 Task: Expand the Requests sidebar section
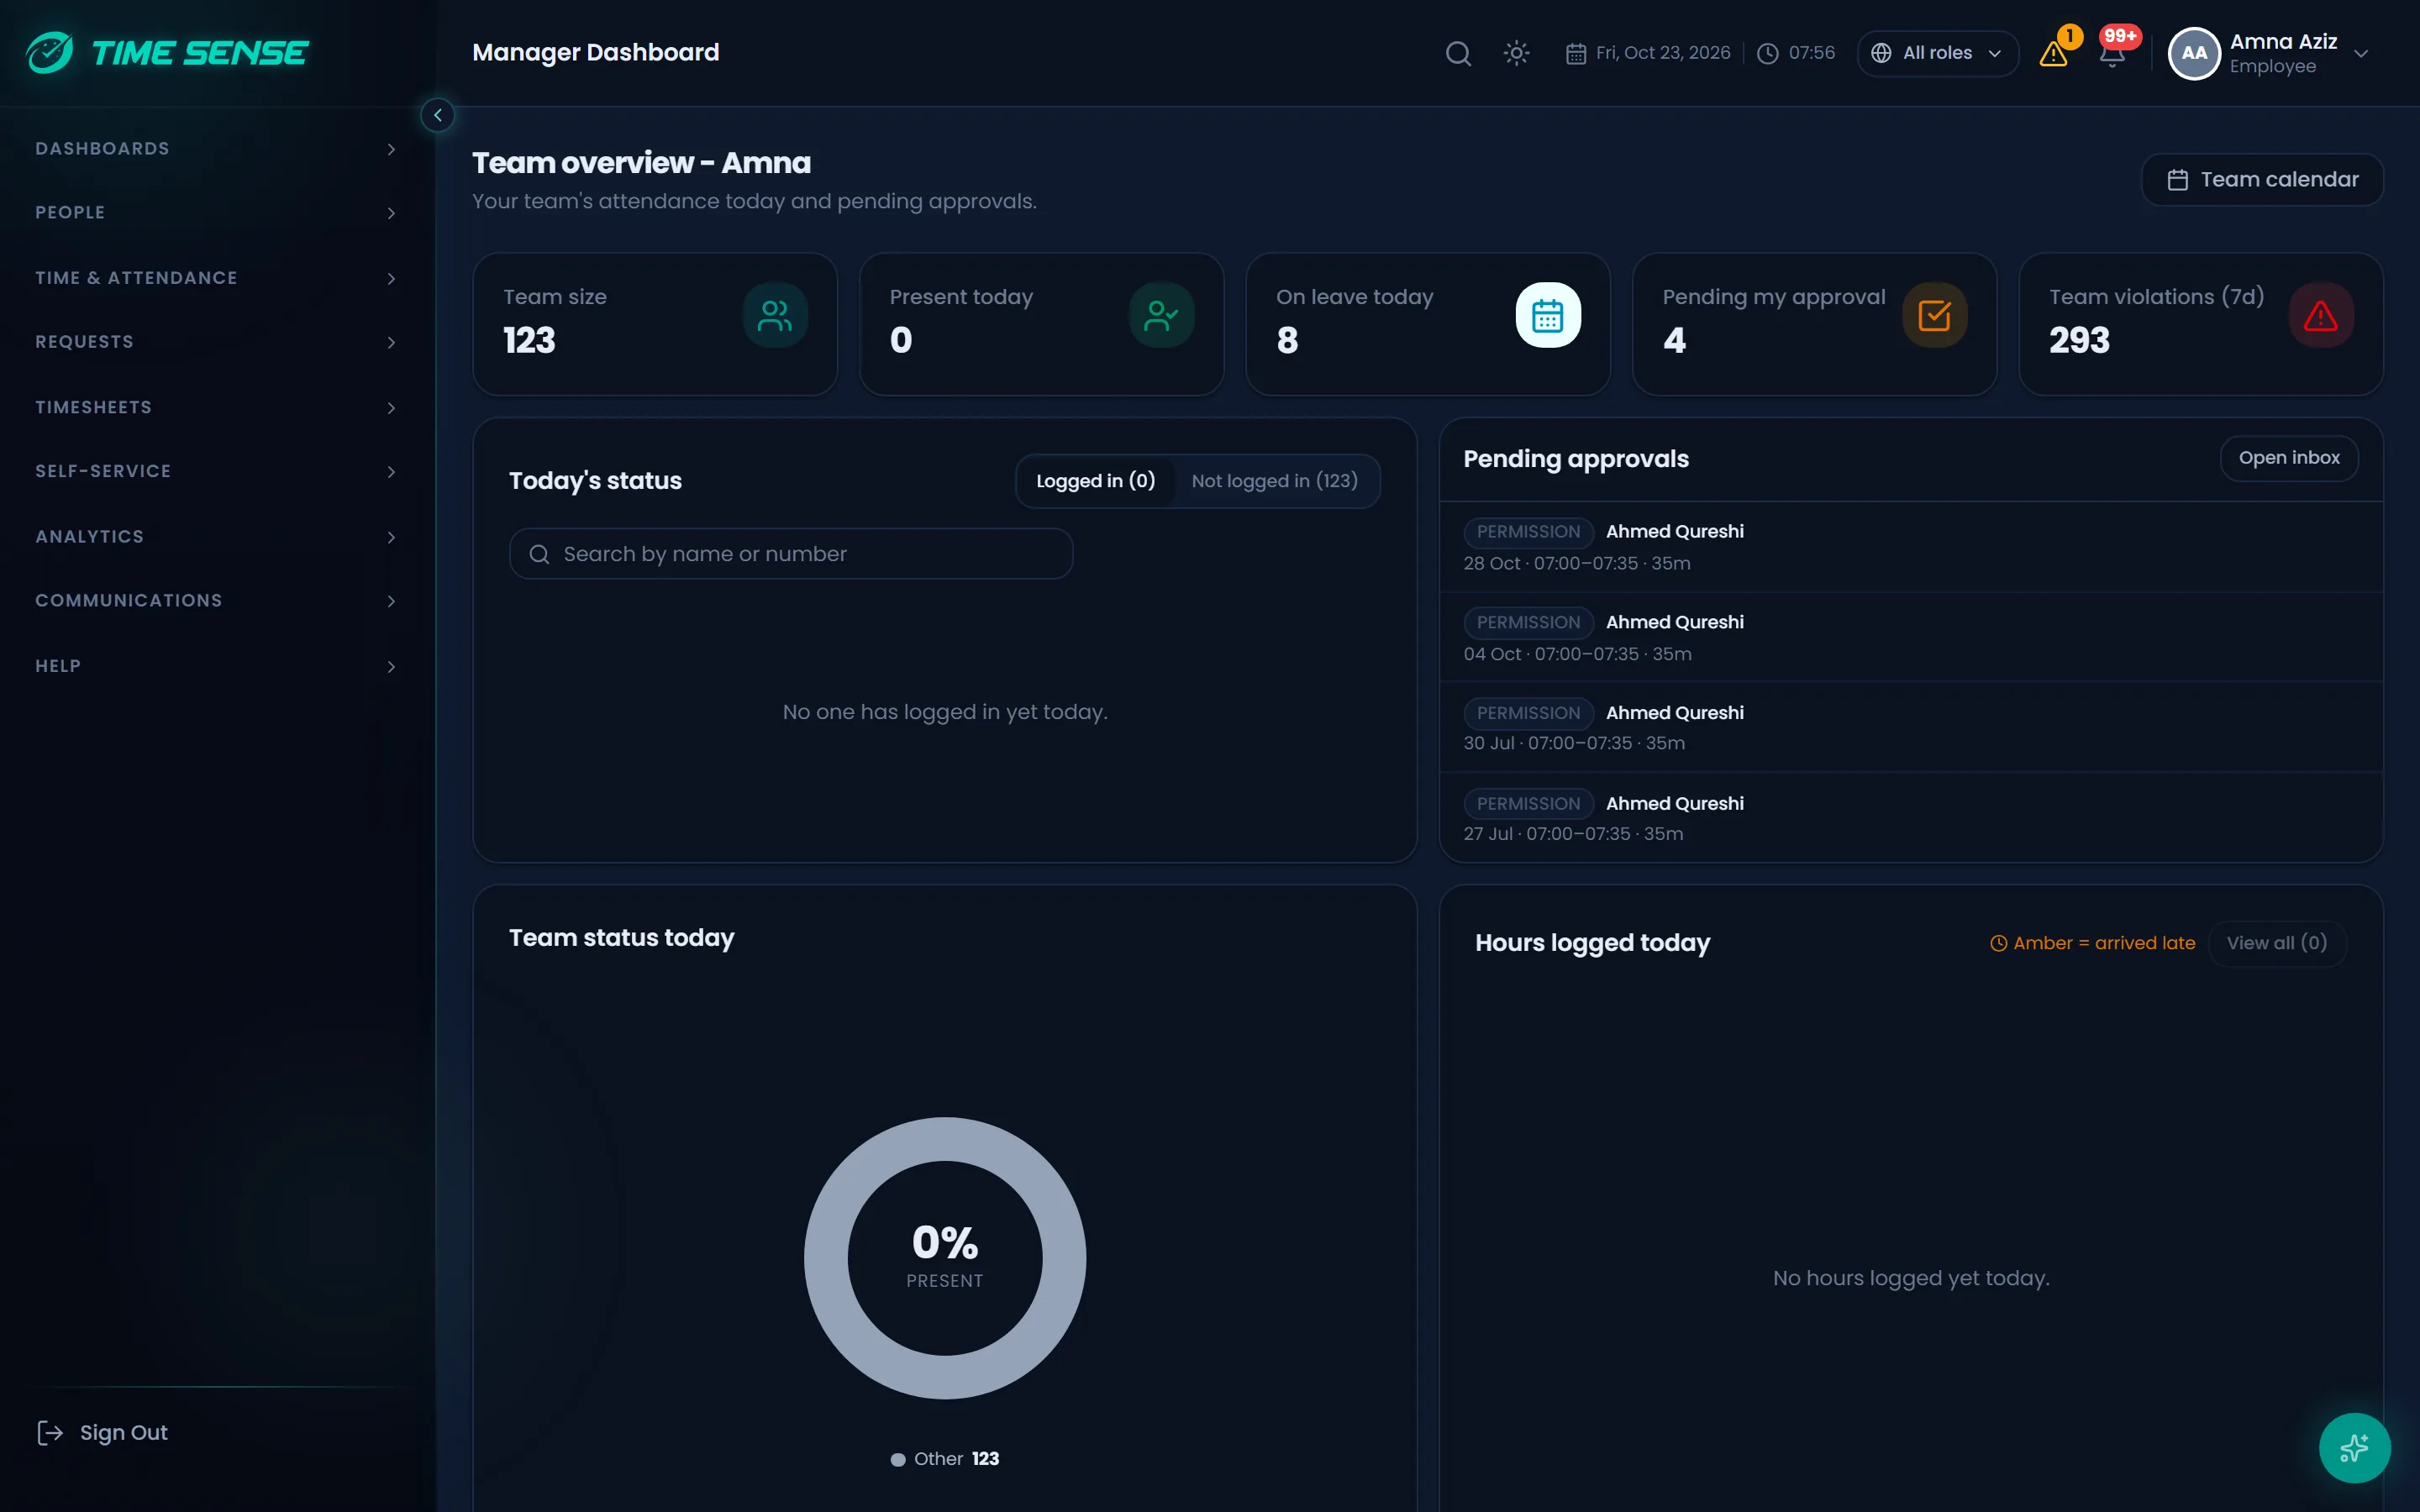pyautogui.click(x=216, y=342)
